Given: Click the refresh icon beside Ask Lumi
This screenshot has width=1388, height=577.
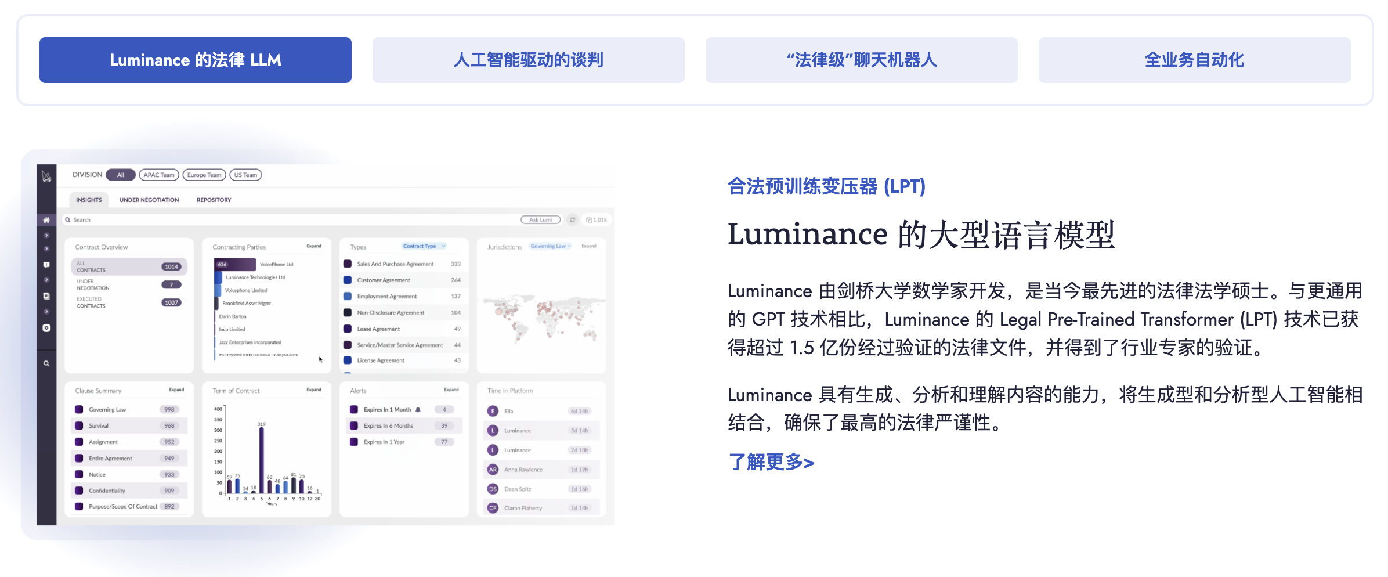Looking at the screenshot, I should 573,220.
